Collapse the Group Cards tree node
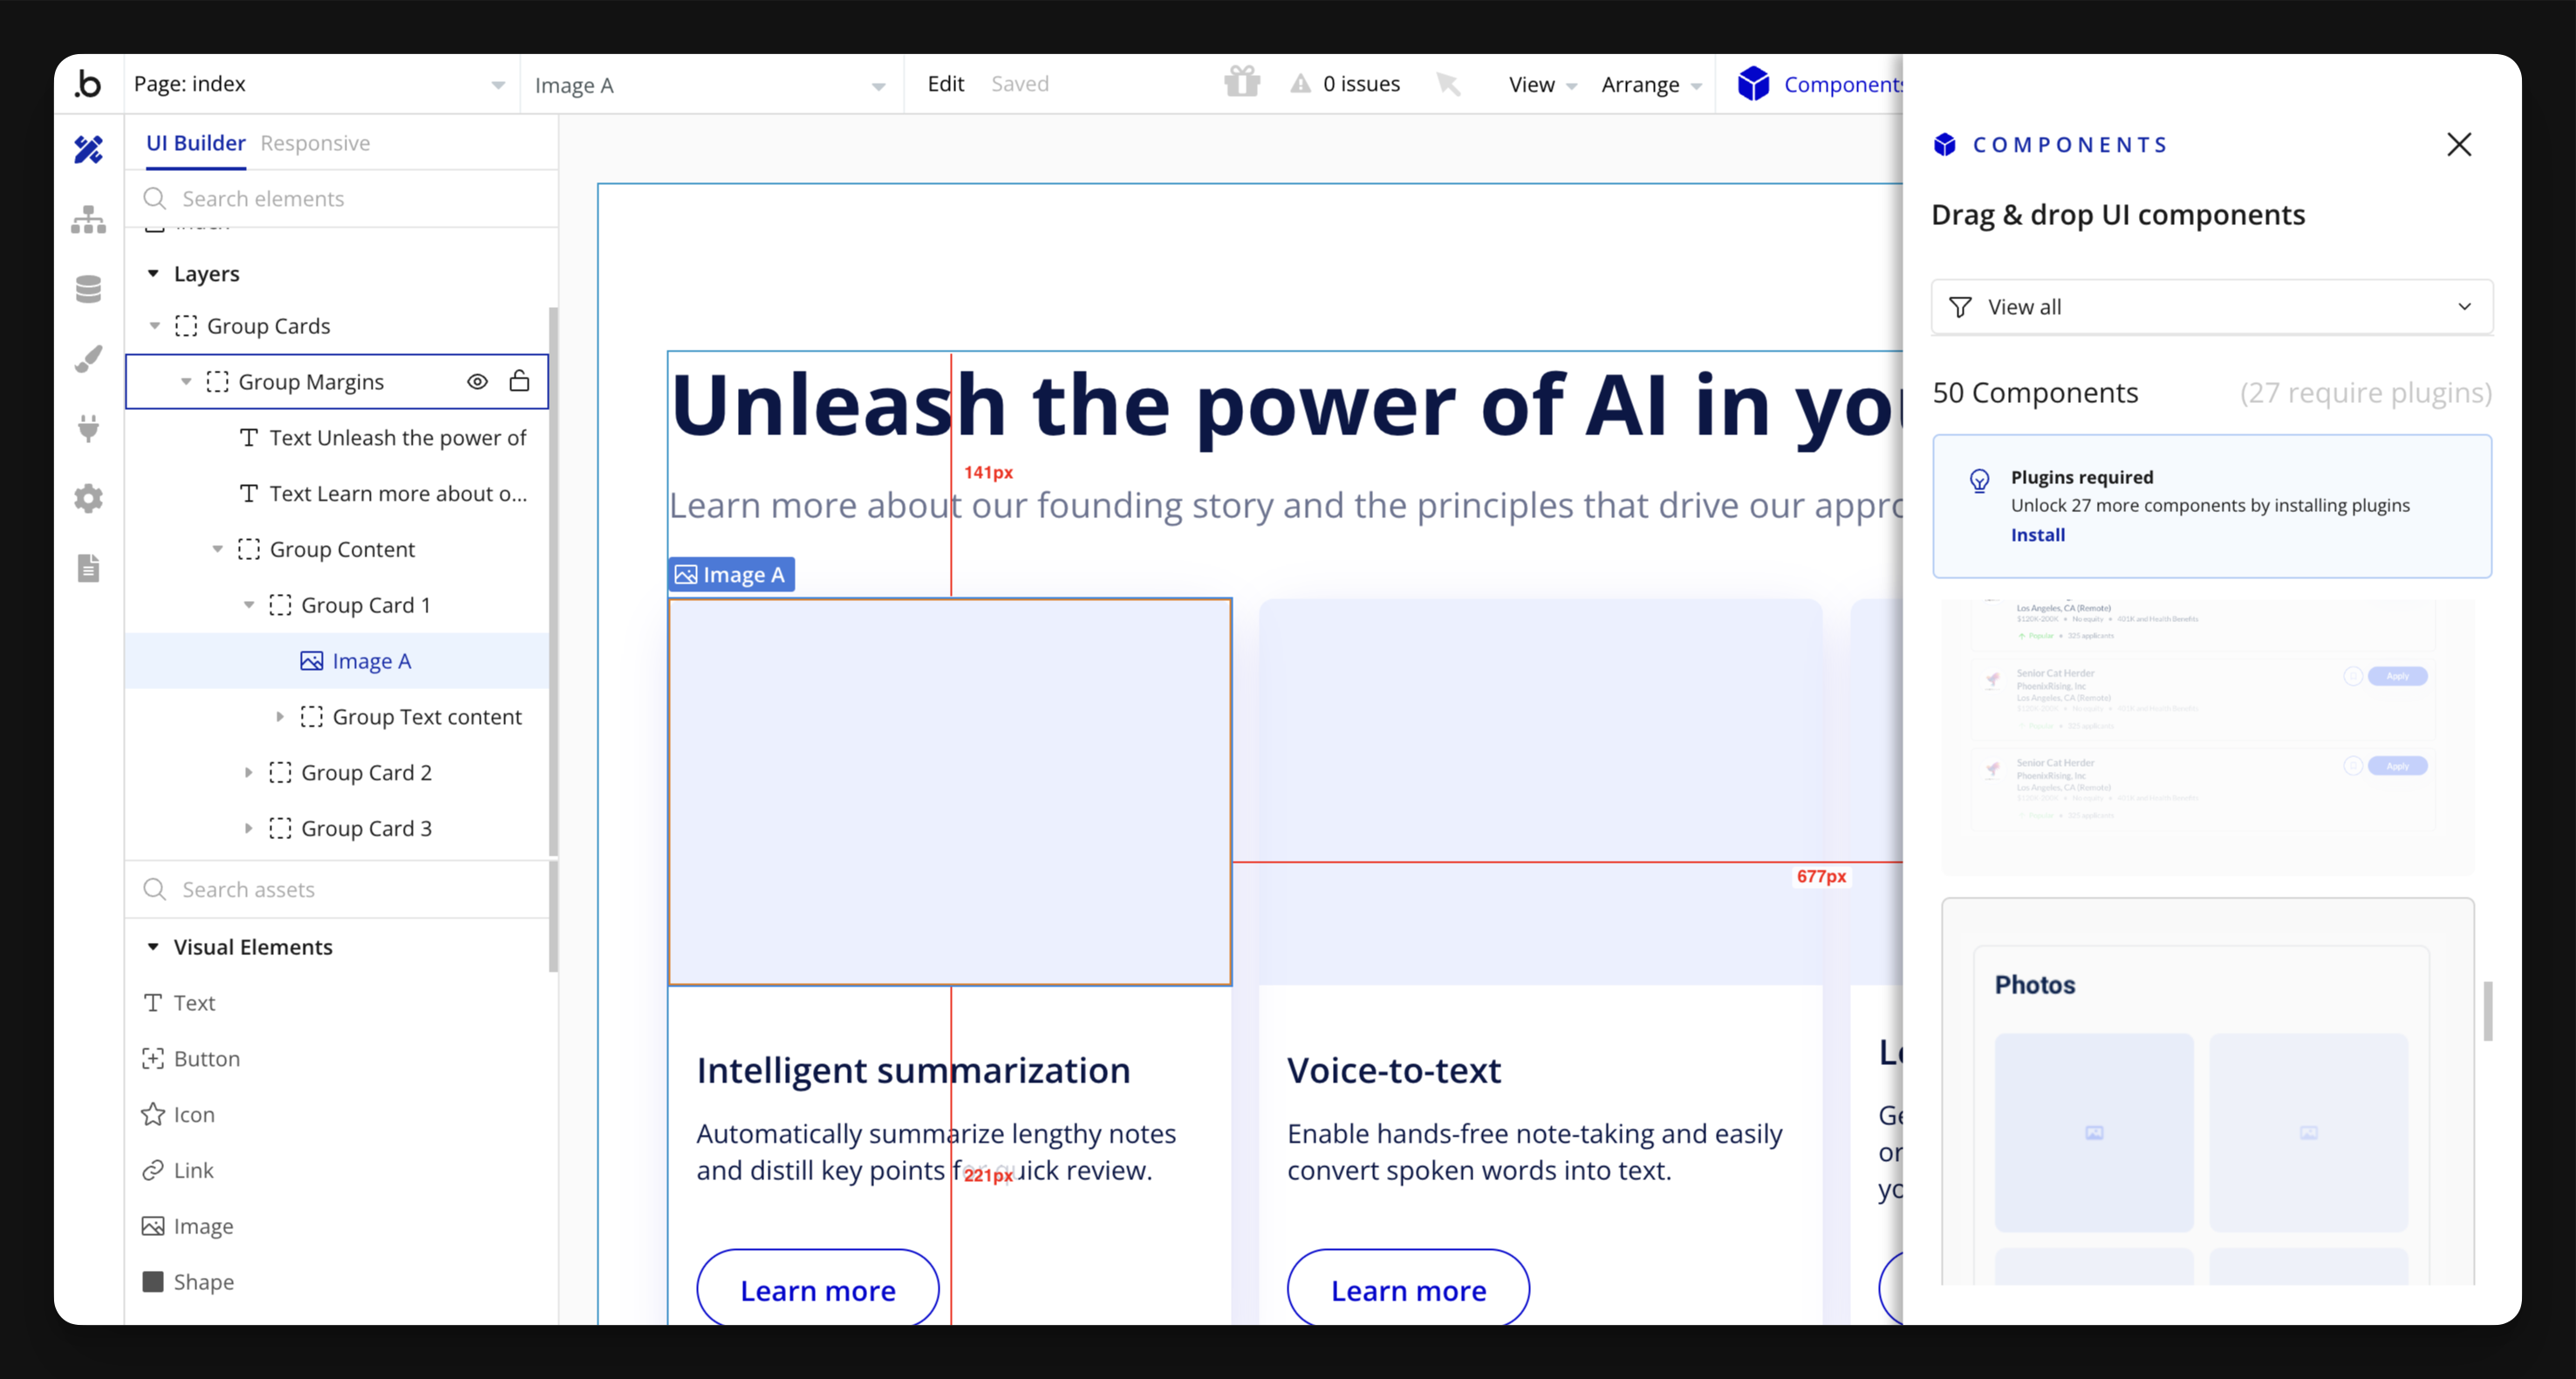Viewport: 2576px width, 1379px height. coord(154,325)
